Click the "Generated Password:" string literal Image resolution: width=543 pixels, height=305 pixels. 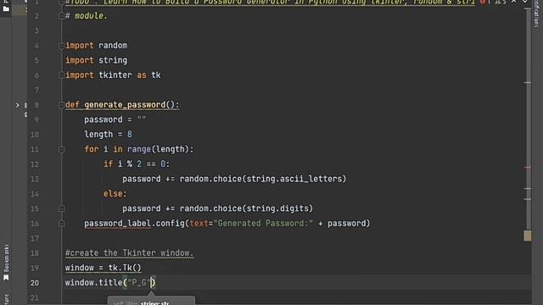point(263,224)
